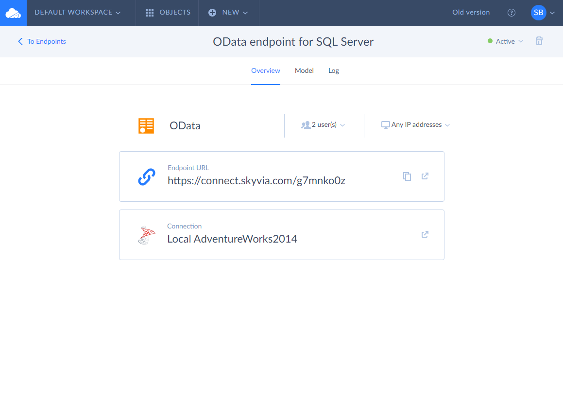Viewport: 563px width, 420px height.
Task: Open the help question mark icon
Action: point(512,13)
